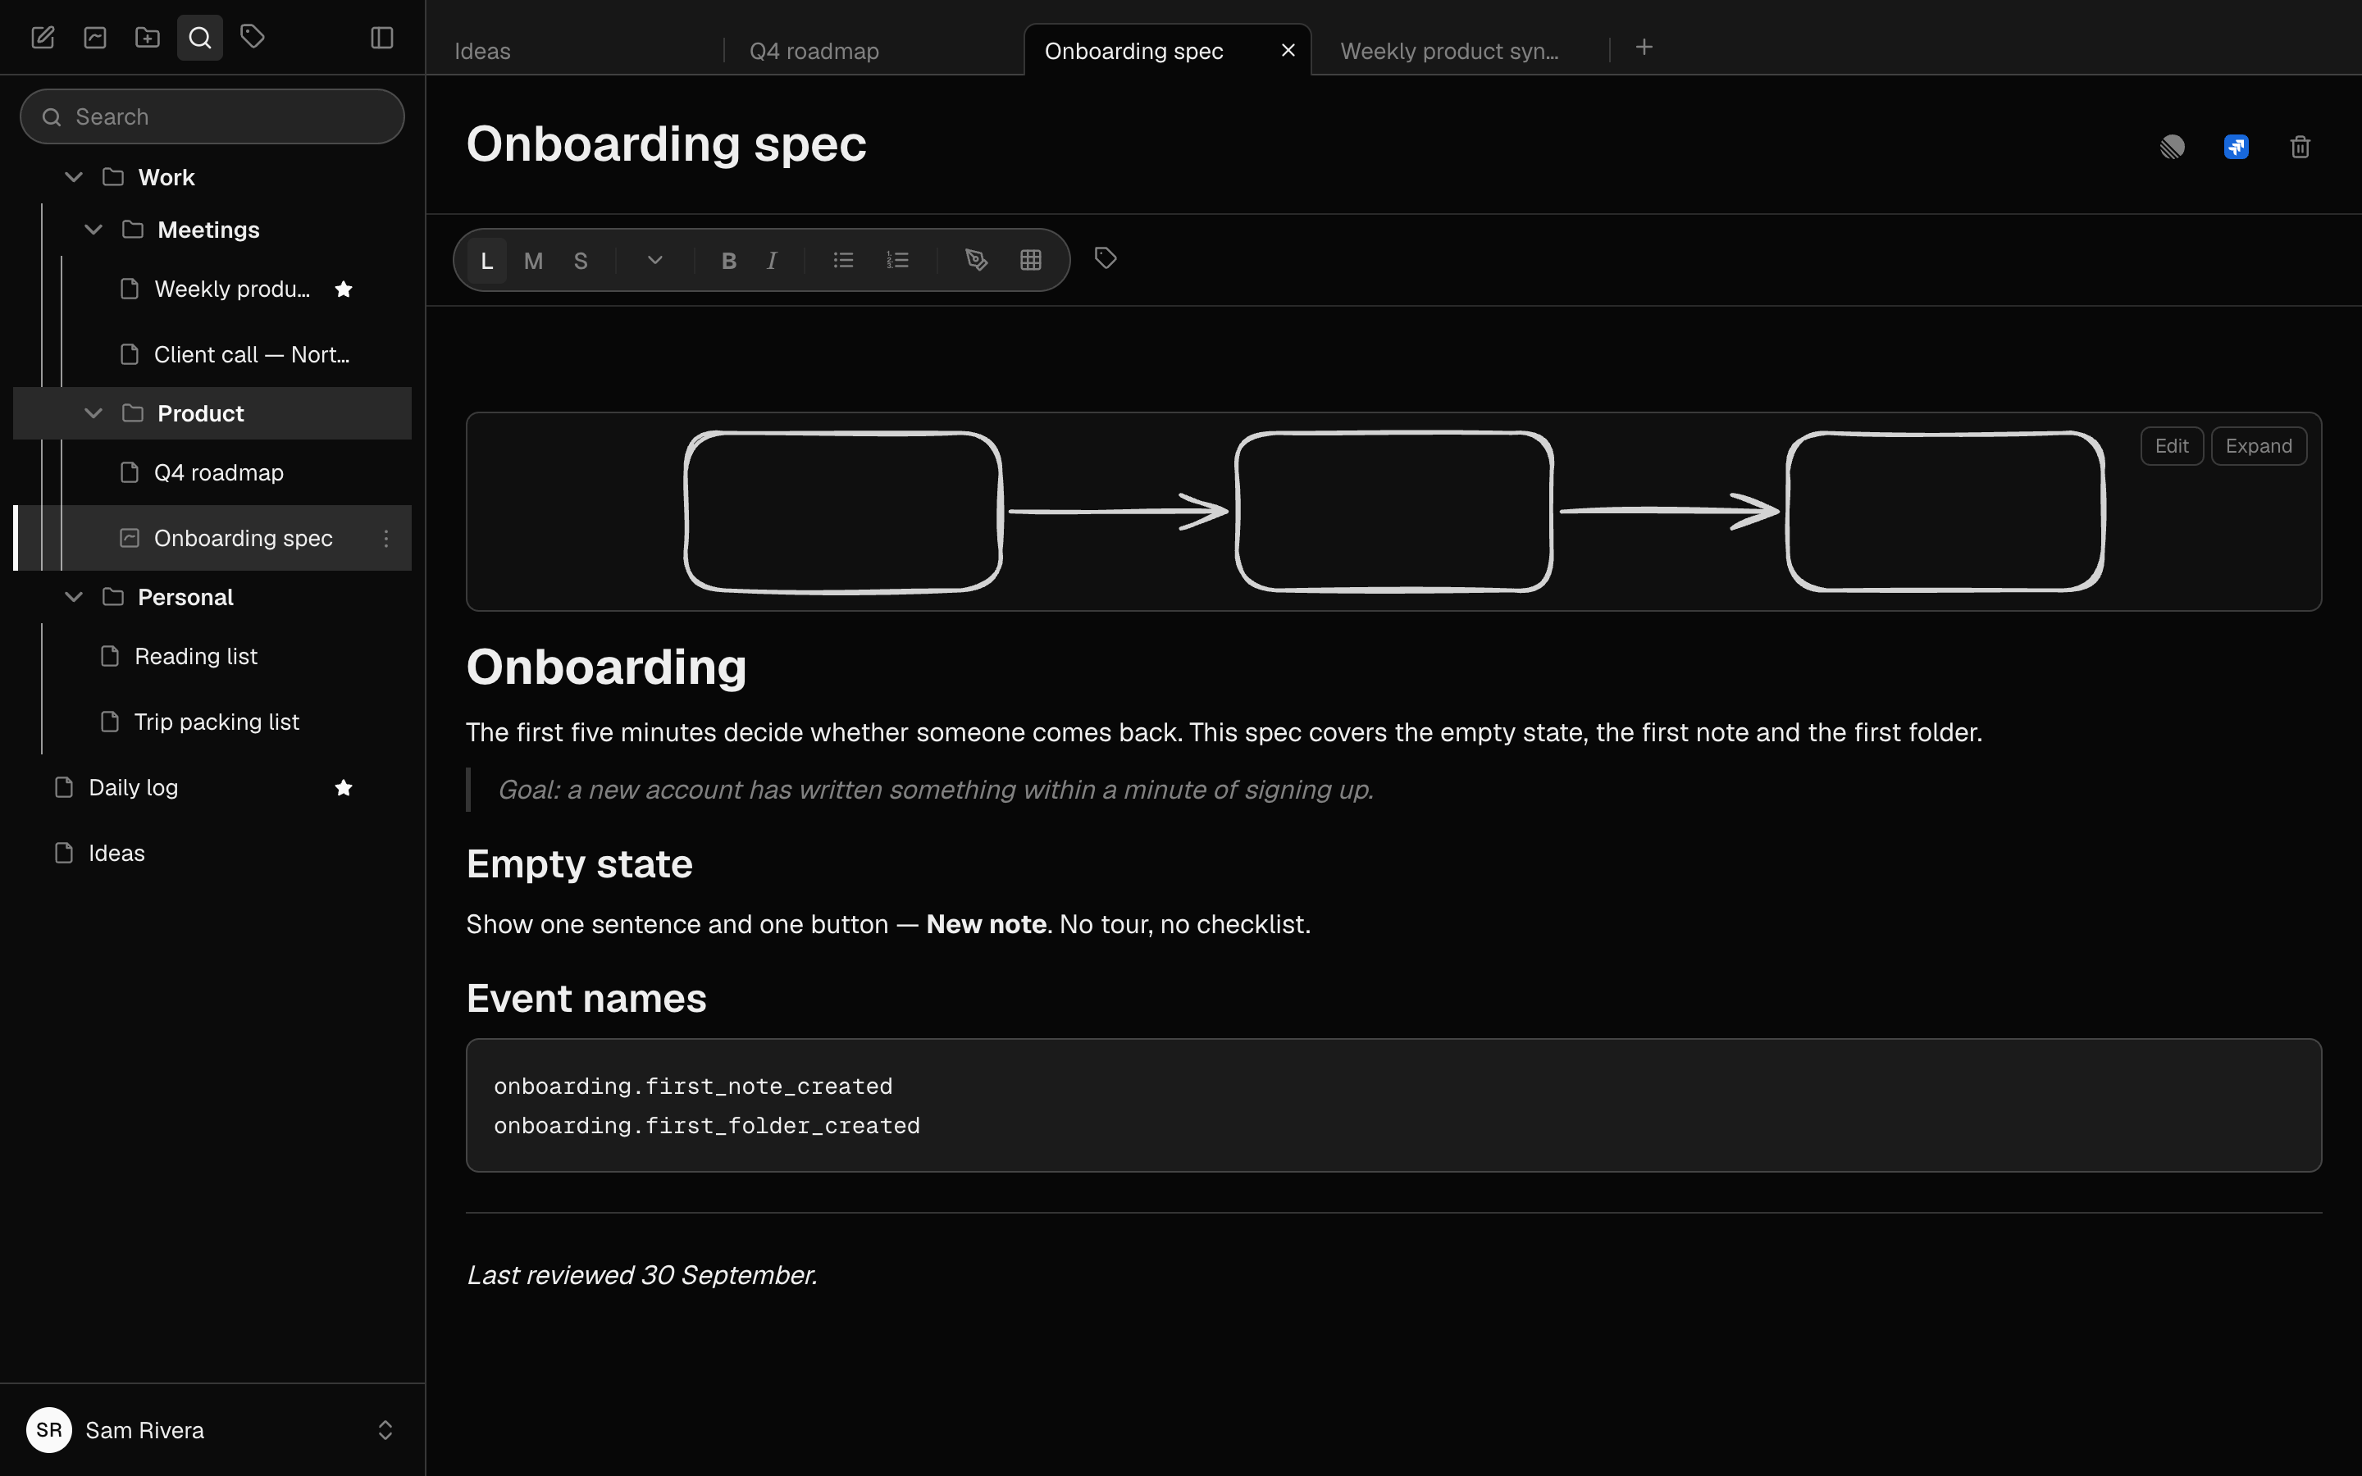Collapse the Personal folder

tap(73, 596)
